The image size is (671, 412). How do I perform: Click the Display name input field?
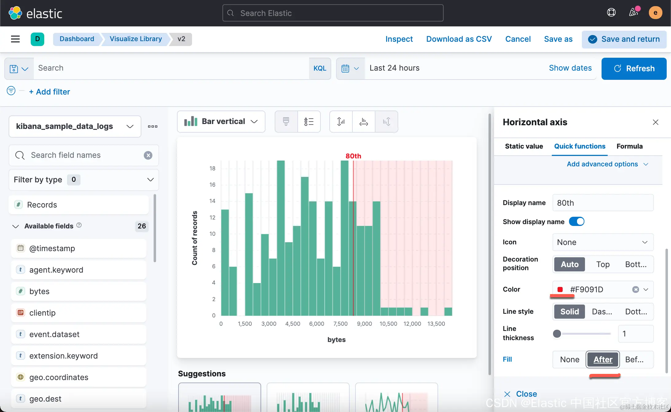click(x=602, y=203)
